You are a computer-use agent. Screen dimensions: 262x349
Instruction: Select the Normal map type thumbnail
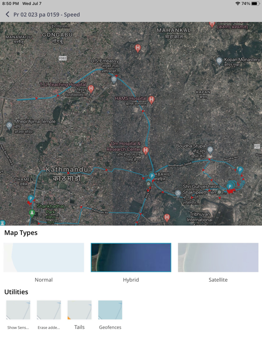44,257
